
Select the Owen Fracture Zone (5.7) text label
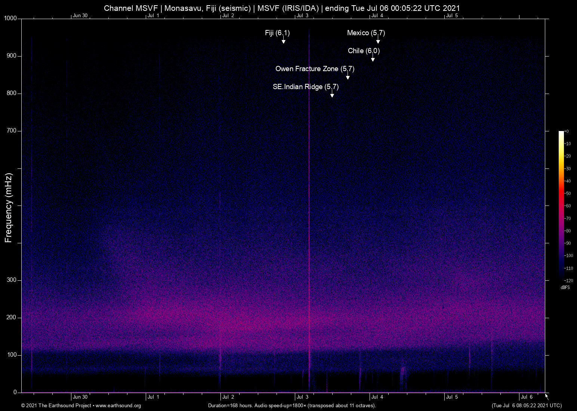(315, 69)
